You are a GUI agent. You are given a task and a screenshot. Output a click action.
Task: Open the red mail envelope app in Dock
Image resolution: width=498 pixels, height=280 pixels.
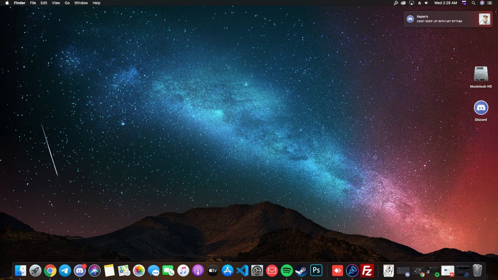pos(272,270)
